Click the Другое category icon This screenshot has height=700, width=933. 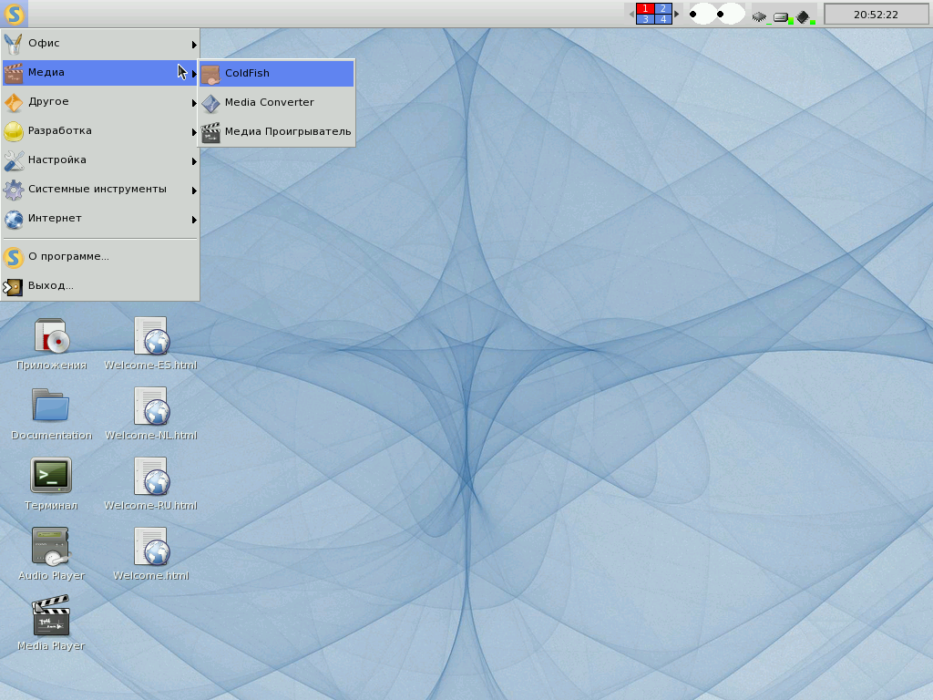14,102
